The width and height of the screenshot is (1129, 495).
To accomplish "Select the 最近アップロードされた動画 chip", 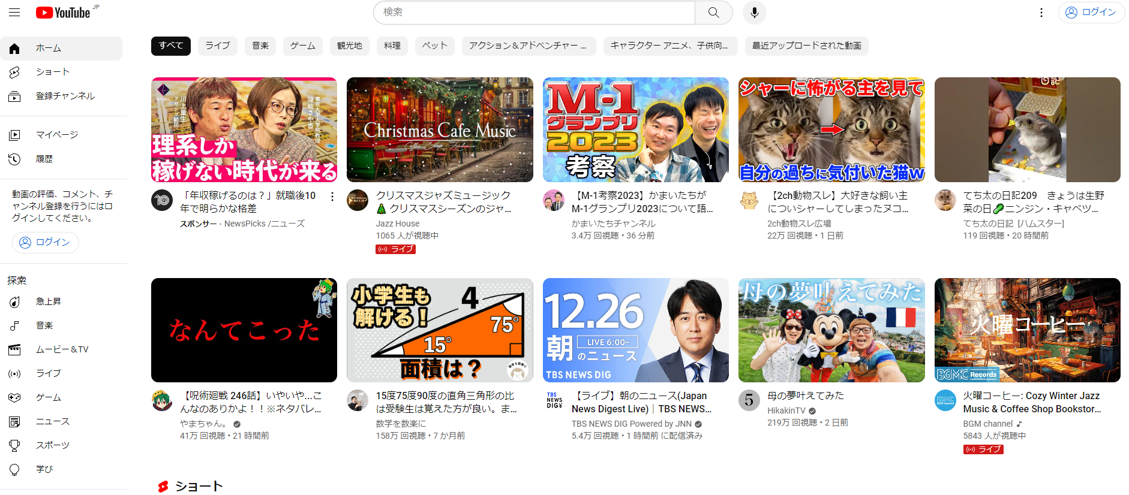I will (x=806, y=46).
